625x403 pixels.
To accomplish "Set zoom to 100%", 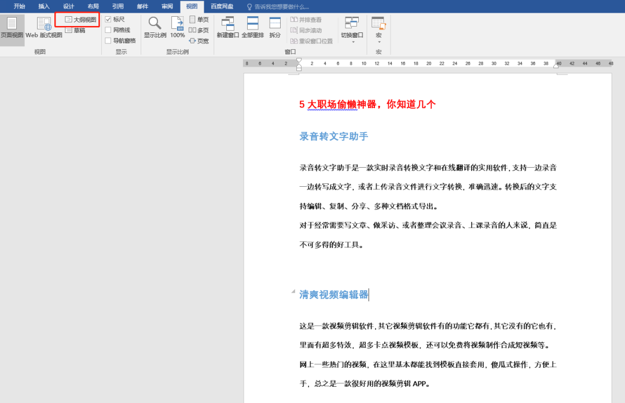I will (x=178, y=28).
